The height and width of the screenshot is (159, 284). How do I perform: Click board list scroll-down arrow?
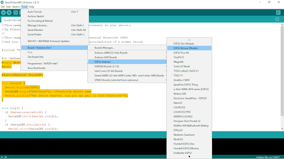[189, 157]
